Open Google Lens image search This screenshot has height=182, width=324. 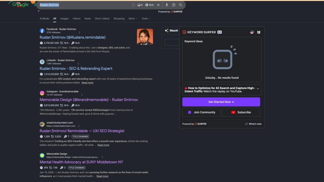pos(174,5)
